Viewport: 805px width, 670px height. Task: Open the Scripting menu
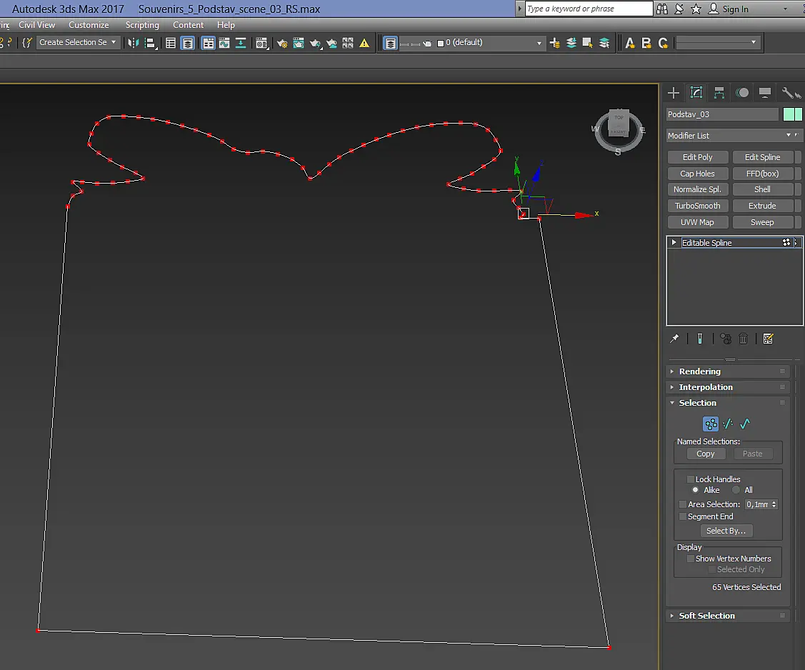tap(142, 25)
